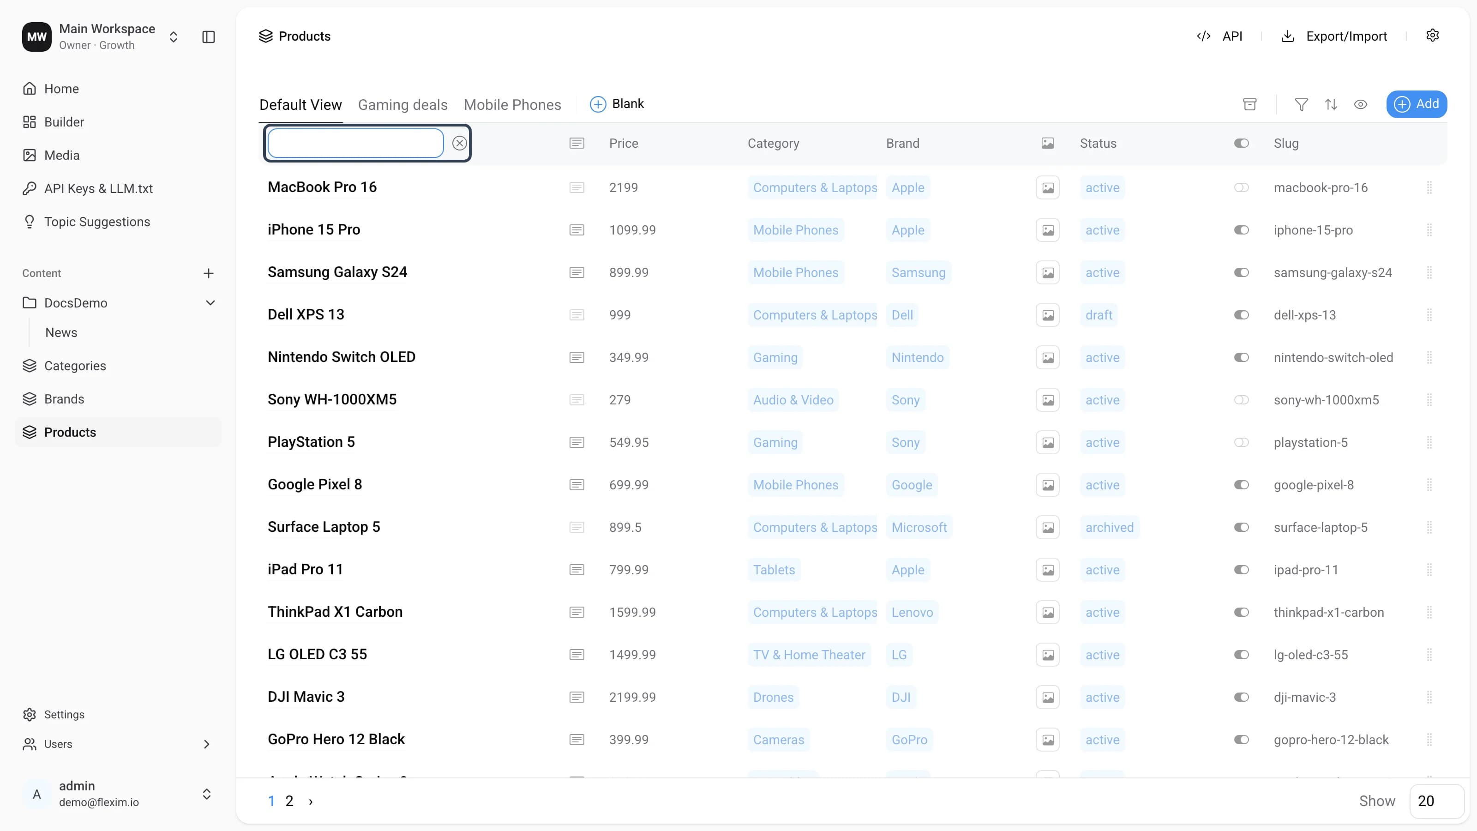Open API Keys & LLM.txt
Image resolution: width=1477 pixels, height=831 pixels.
coord(118,189)
